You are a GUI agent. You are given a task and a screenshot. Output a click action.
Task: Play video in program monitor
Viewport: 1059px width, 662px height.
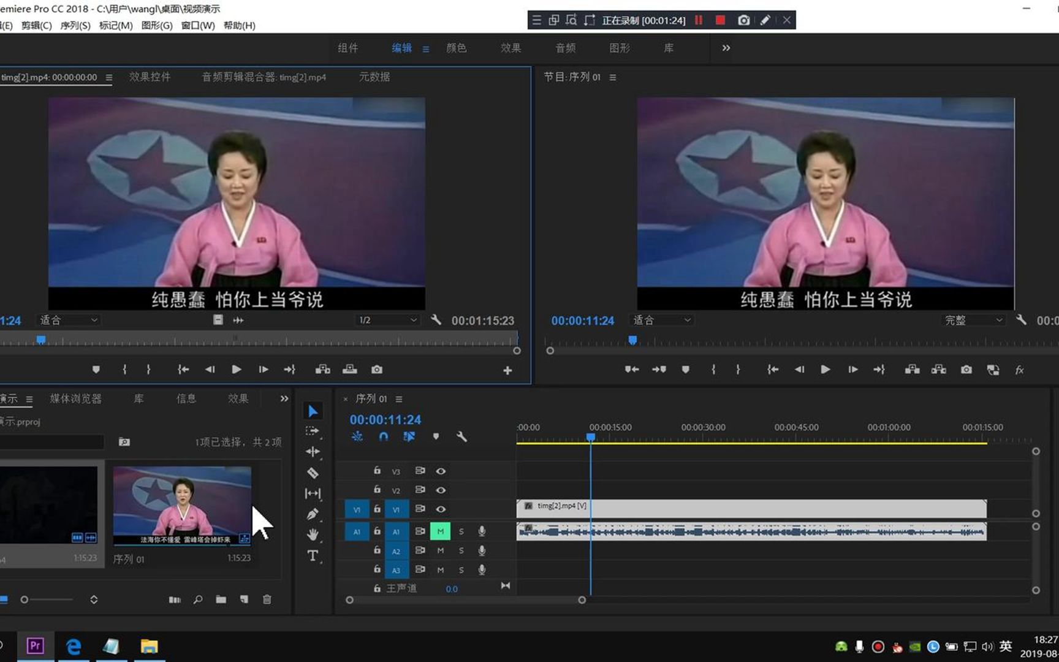pos(826,370)
